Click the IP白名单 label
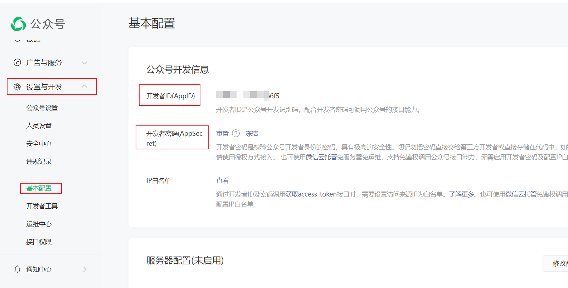This screenshot has height=288, width=568. tap(159, 180)
